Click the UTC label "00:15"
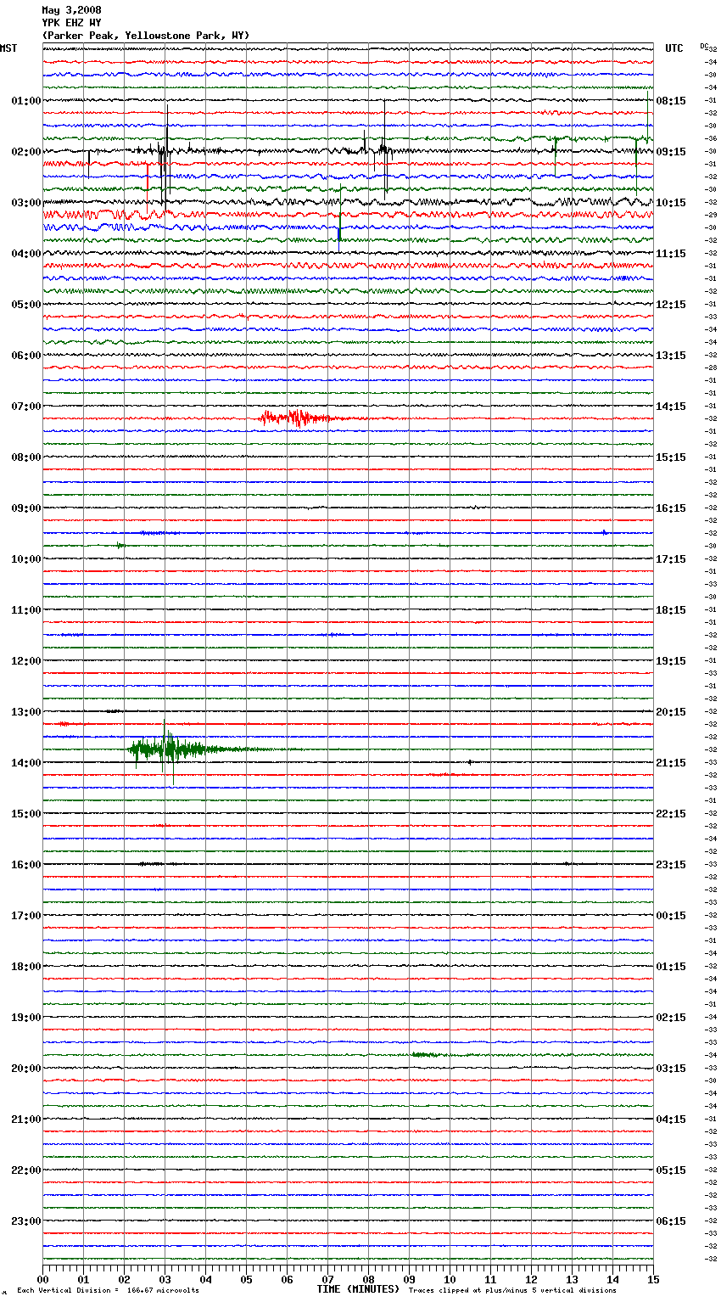 (671, 916)
